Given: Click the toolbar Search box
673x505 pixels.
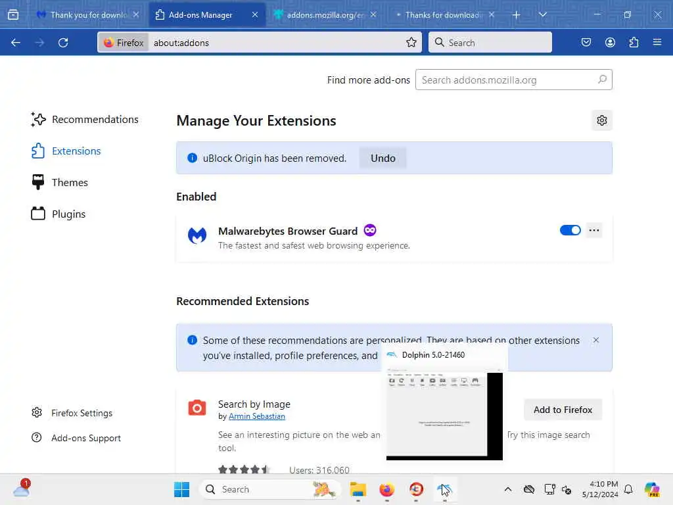Looking at the screenshot, I should 490,43.
